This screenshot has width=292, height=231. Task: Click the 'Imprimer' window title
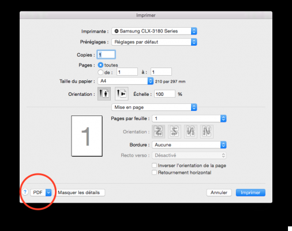click(x=146, y=15)
